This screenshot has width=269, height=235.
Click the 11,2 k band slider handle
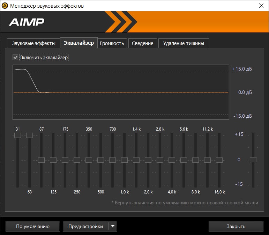point(207,160)
